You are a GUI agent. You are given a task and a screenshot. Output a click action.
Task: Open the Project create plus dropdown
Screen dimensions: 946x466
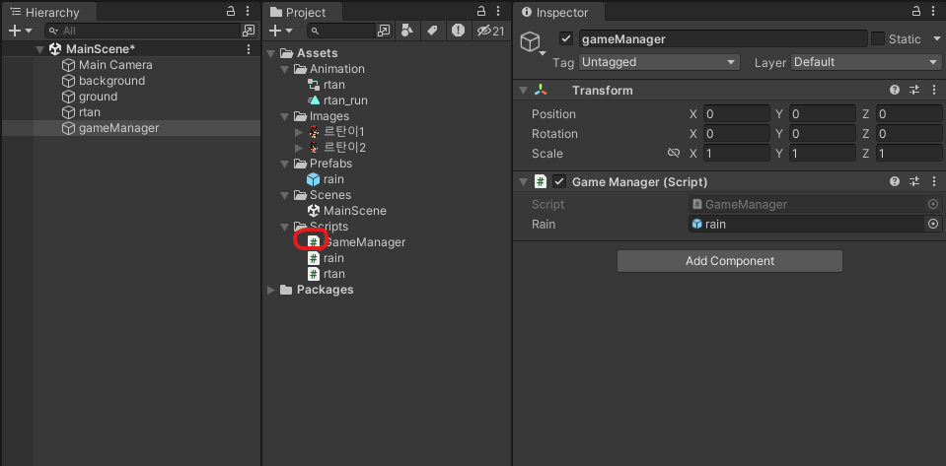tap(280, 31)
